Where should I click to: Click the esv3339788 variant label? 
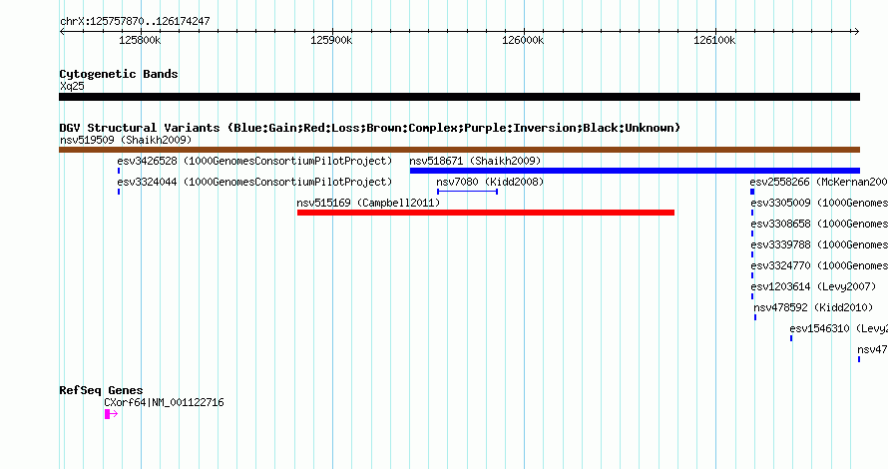819,244
